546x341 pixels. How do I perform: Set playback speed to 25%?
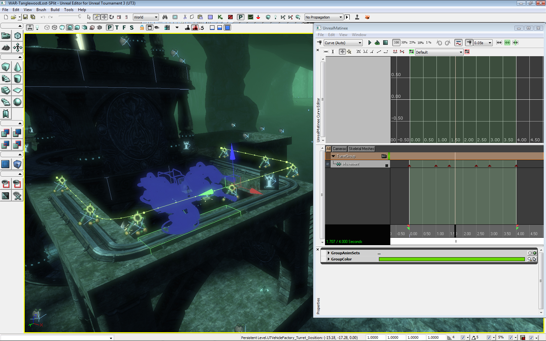(412, 43)
